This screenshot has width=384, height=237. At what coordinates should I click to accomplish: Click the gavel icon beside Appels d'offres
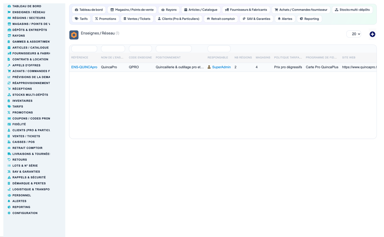click(x=9, y=65)
